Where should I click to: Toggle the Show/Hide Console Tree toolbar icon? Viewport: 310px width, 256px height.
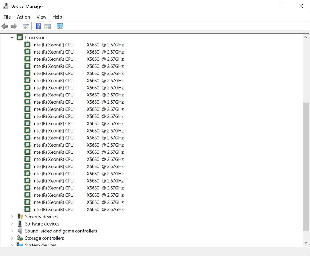(x=26, y=27)
